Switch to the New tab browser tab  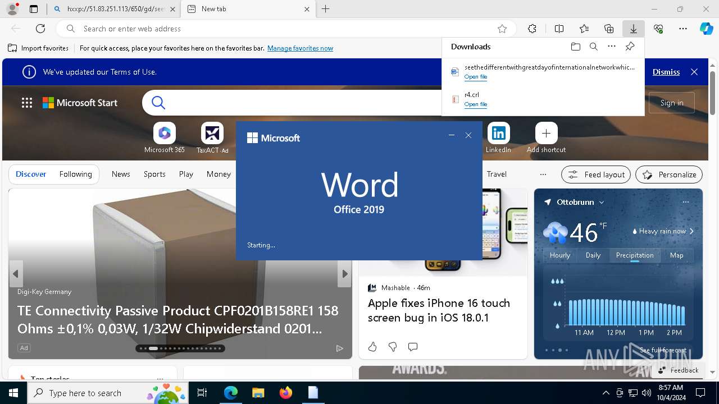[x=248, y=9]
